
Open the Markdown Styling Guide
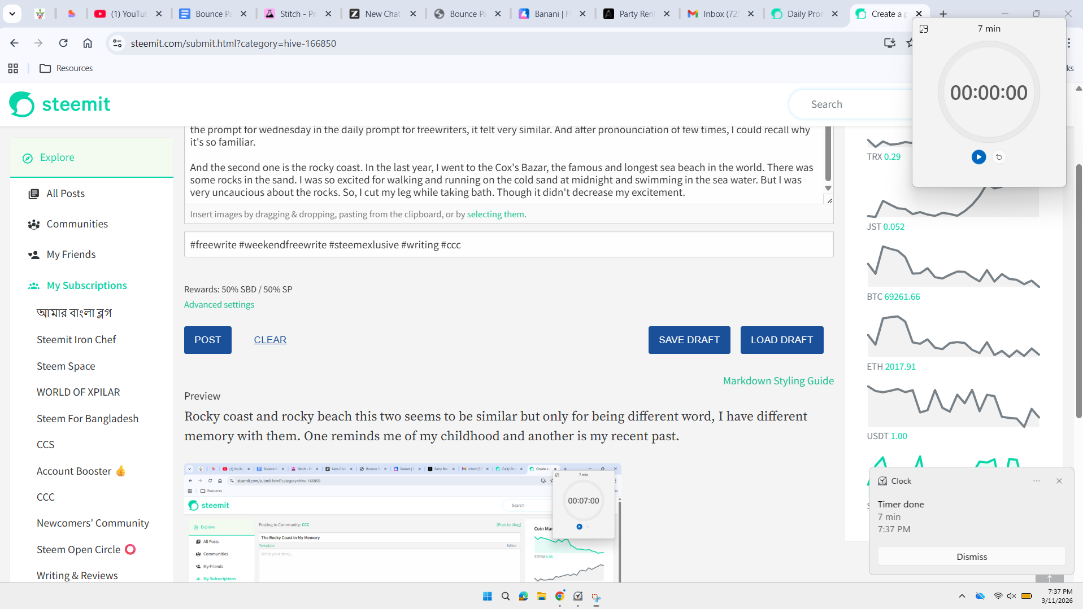[778, 381]
